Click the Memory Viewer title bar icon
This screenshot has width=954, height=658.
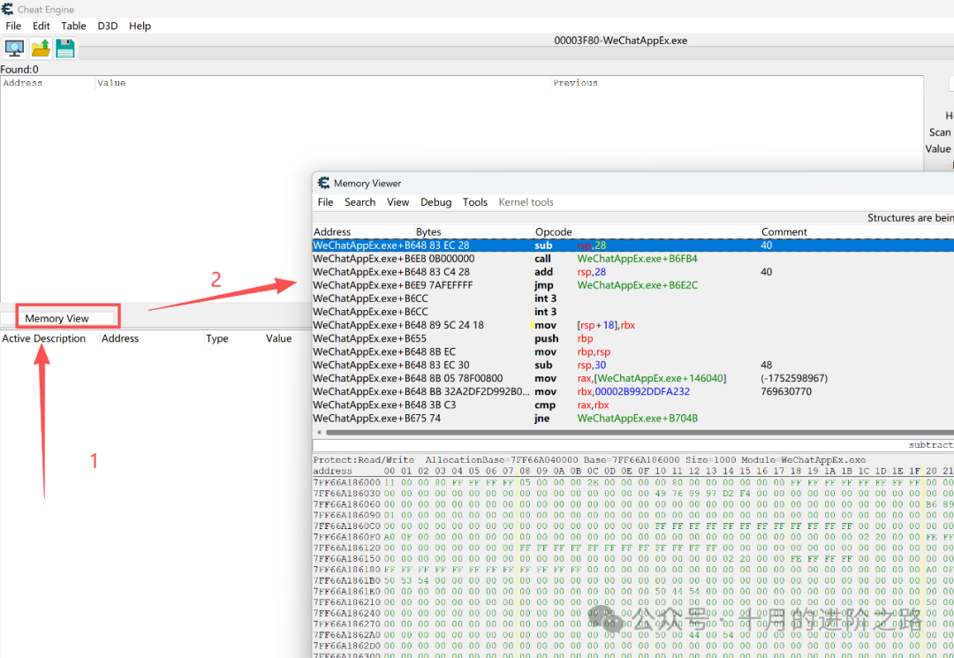pyautogui.click(x=323, y=183)
